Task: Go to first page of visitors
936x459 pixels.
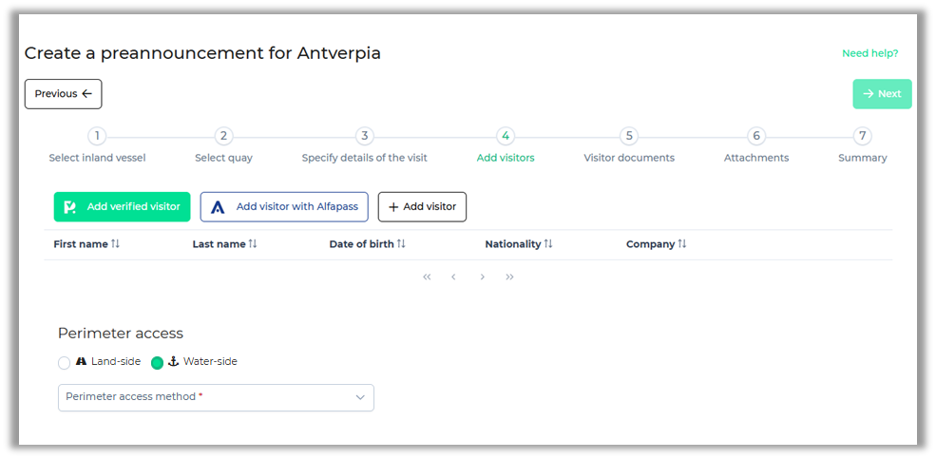Action: tap(427, 277)
